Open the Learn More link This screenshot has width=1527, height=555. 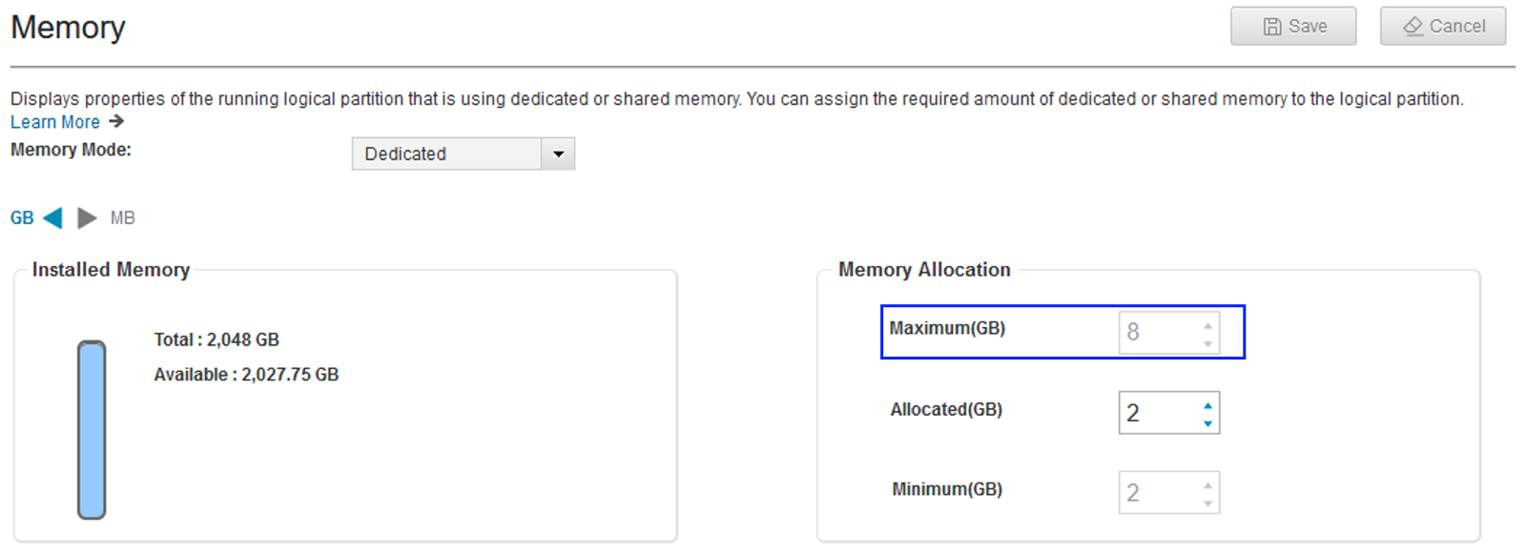point(55,121)
